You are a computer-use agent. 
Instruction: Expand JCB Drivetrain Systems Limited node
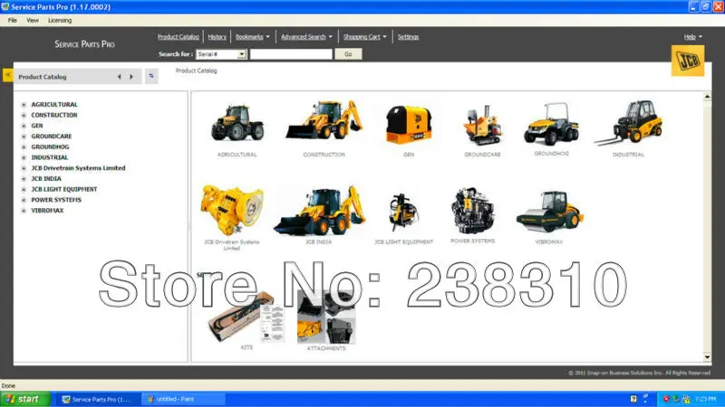(24, 168)
